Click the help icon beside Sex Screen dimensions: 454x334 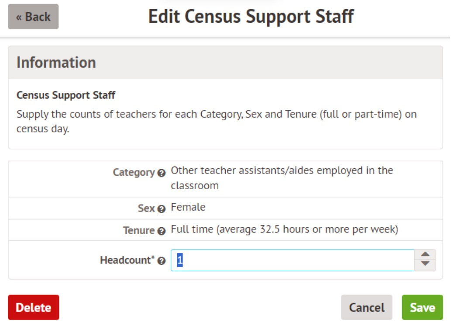click(x=162, y=209)
